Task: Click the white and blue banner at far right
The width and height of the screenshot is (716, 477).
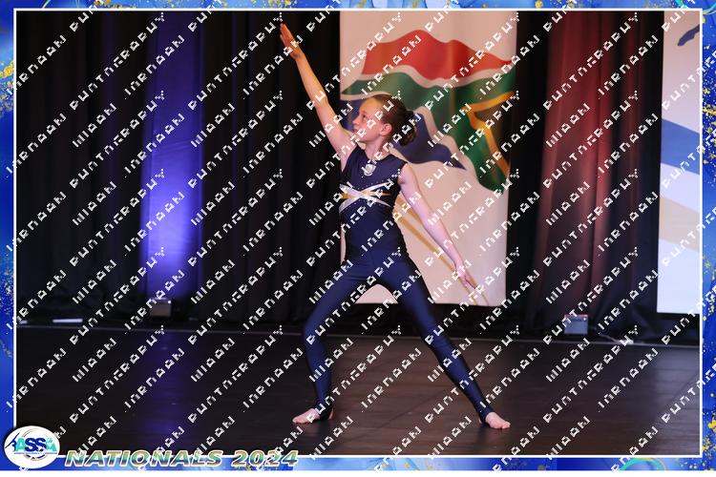Action: [x=680, y=162]
